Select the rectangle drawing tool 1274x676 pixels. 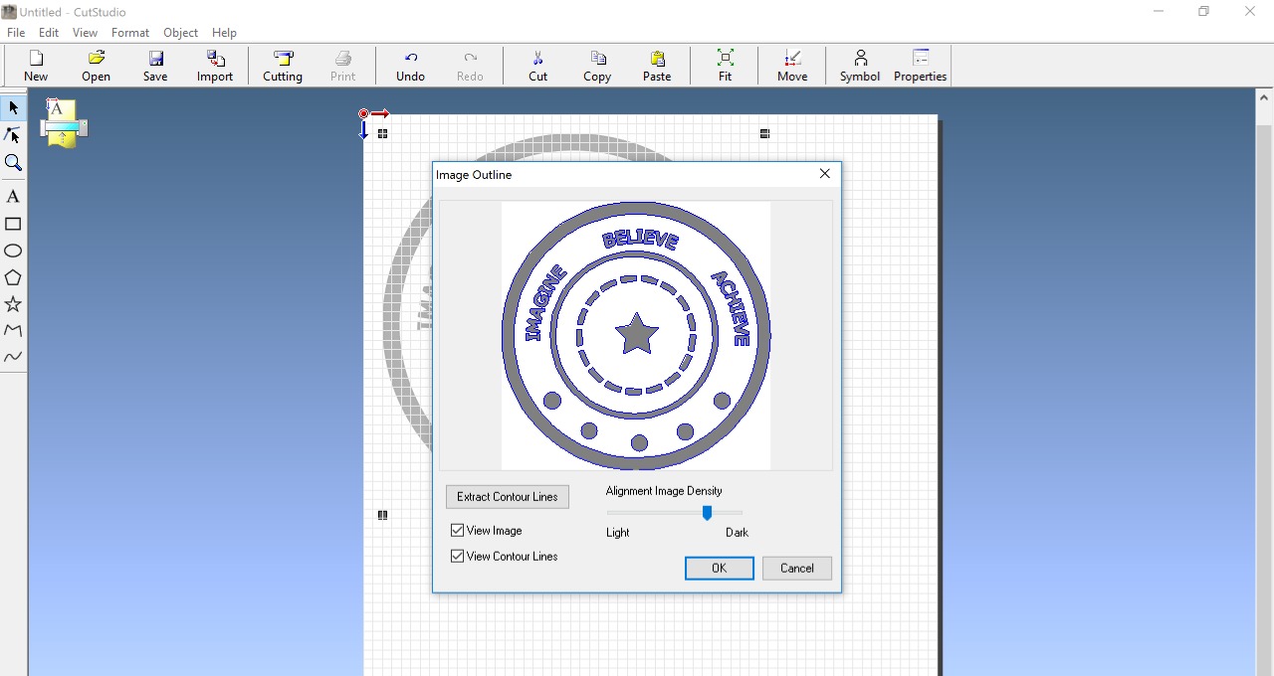[13, 224]
